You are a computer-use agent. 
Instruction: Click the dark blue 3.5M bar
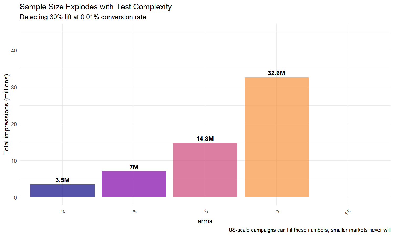(63, 191)
